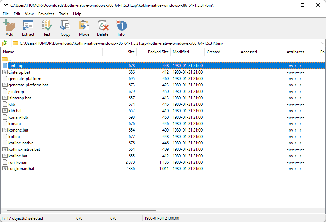Click the Name column header
This screenshot has width=326, height=222.
click(8, 52)
